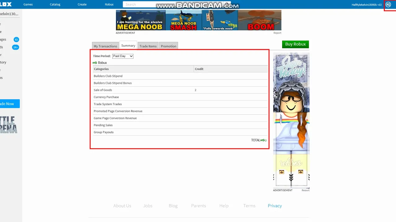396x222 pixels.
Task: Click the Buy Robux button
Action: [x=295, y=44]
